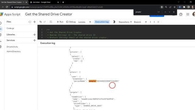Click the pull down-arrow icon
The image size is (195, 110).
150,22
